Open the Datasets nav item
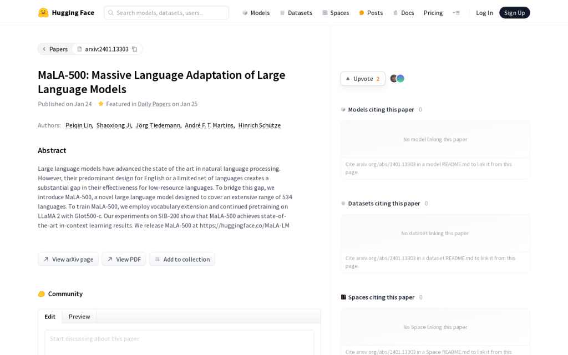Screen dimensions: 568x355 click(296, 13)
